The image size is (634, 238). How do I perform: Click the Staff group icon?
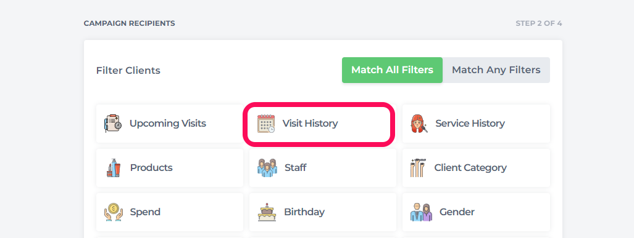point(267,167)
